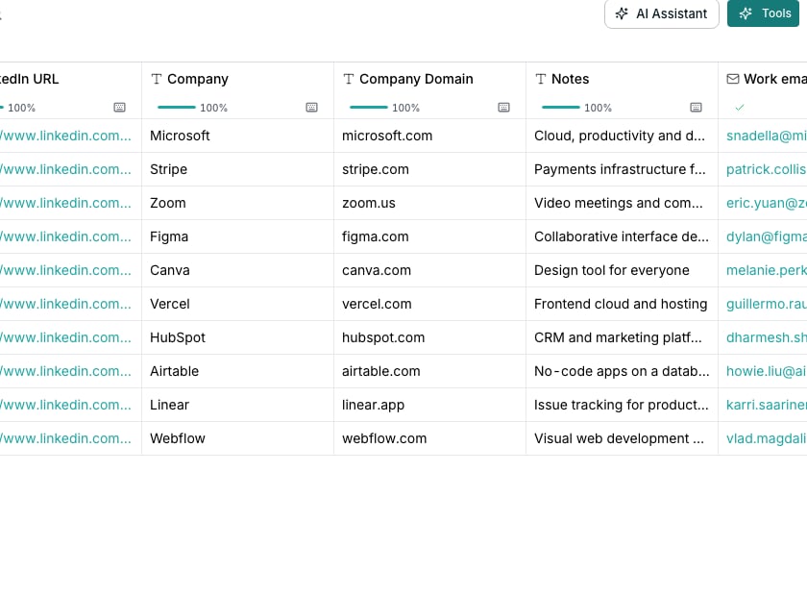Select the webflow.com domain cell
The width and height of the screenshot is (807, 596).
click(429, 438)
